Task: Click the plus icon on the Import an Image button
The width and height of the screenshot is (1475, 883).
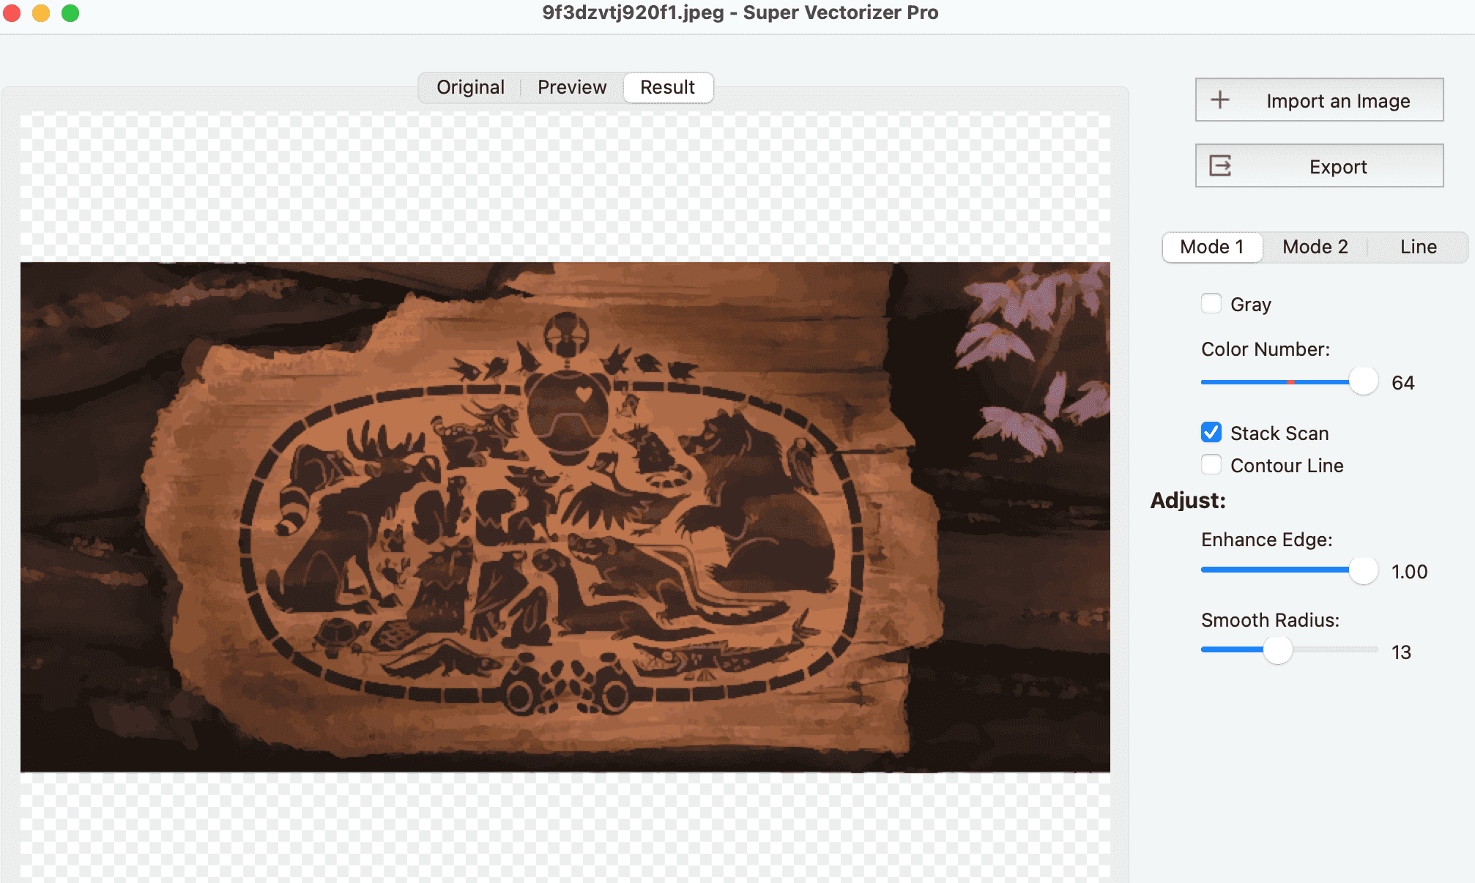Action: [1220, 100]
